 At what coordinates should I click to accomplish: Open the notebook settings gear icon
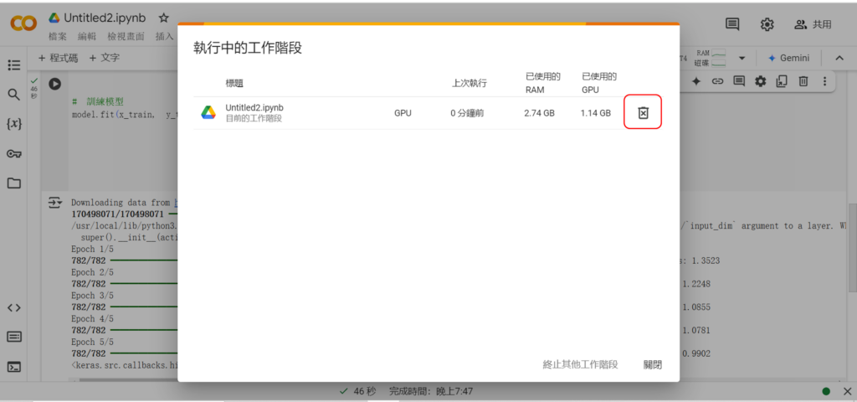tap(767, 24)
